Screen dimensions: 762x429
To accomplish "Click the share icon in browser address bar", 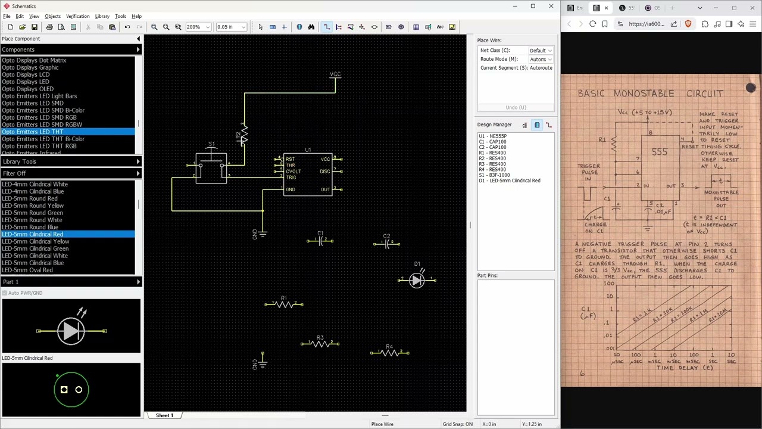I will (674, 24).
